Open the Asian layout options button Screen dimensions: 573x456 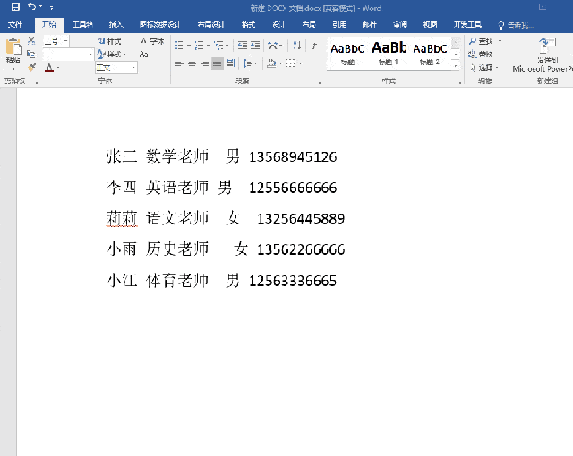coord(275,46)
